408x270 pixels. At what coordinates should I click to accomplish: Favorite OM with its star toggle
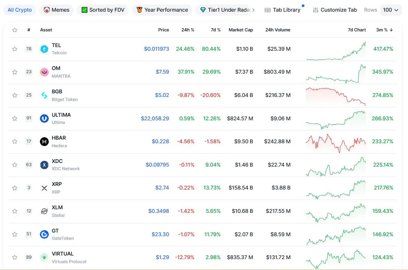pos(15,72)
